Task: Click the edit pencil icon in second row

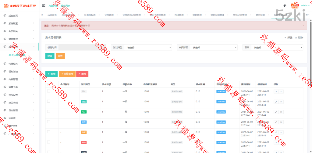Action: click(276, 102)
